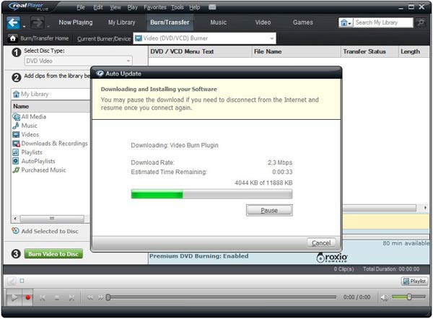Click the roxio logo
The image size is (433, 319).
click(x=332, y=257)
